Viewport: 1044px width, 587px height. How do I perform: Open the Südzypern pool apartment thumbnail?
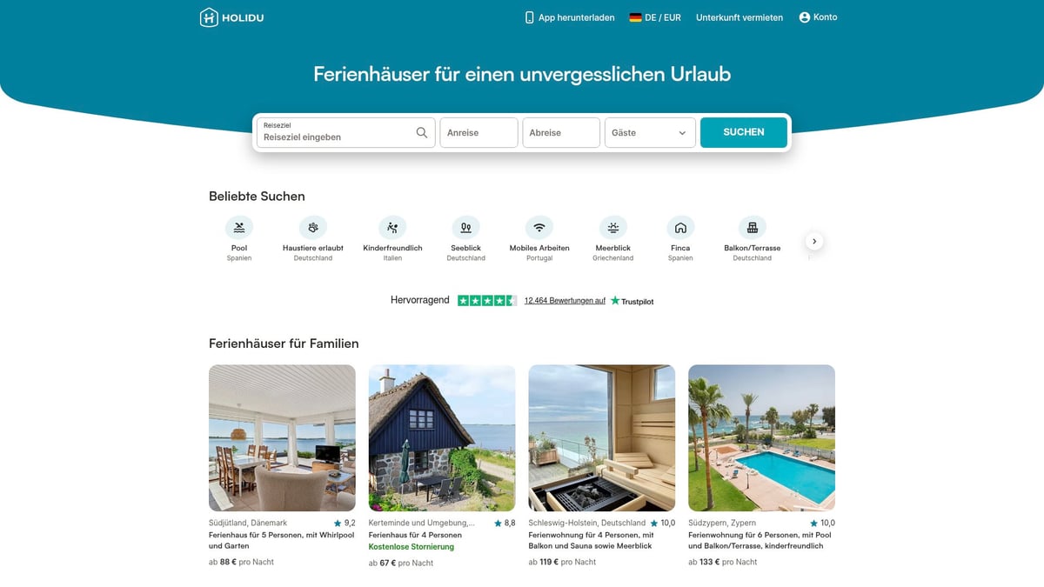tap(761, 437)
